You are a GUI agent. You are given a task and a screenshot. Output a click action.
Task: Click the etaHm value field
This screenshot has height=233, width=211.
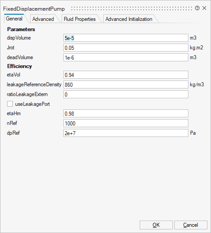pyautogui.click(x=126, y=114)
